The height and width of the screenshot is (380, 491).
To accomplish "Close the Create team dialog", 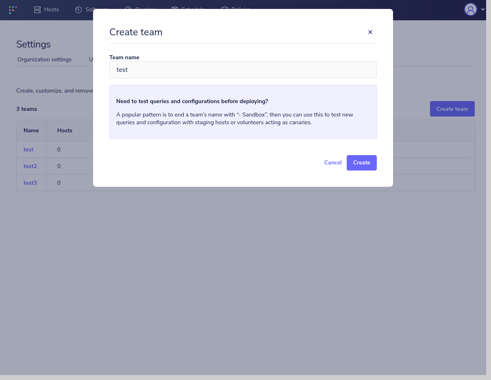I will (370, 32).
